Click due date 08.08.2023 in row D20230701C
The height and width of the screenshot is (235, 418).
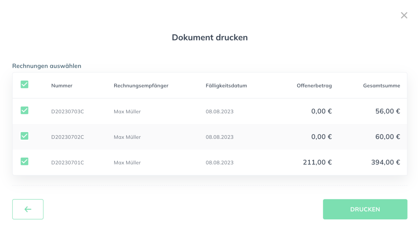[x=219, y=163]
